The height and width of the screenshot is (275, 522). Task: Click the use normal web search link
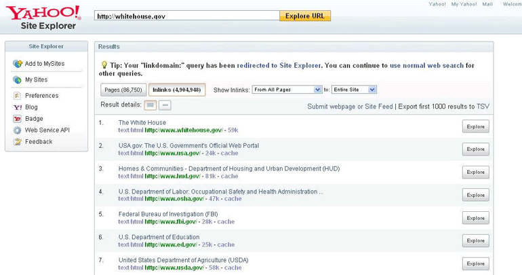pos(426,66)
